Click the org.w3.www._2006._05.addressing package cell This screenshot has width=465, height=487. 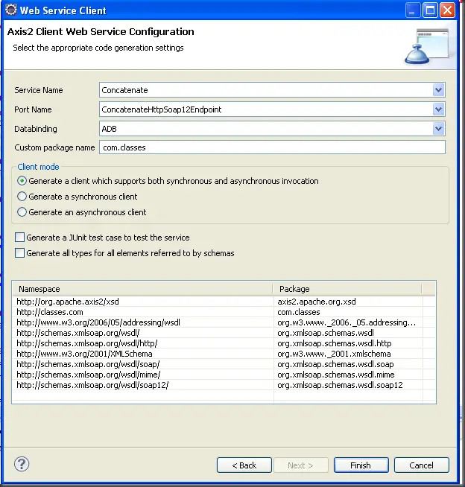[x=347, y=322]
